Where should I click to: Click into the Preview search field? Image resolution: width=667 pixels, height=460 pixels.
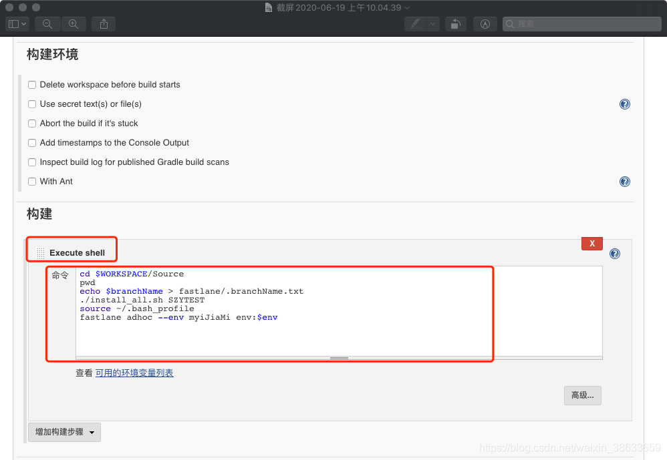(582, 24)
